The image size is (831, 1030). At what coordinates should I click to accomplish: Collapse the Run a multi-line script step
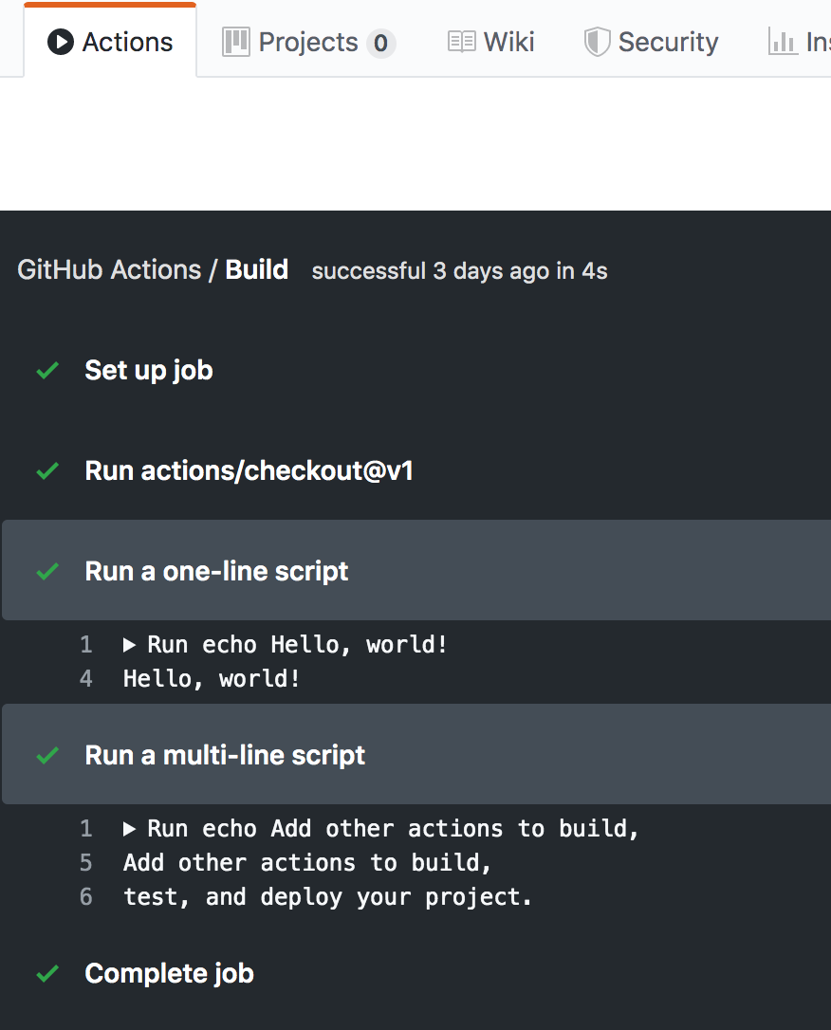(416, 754)
